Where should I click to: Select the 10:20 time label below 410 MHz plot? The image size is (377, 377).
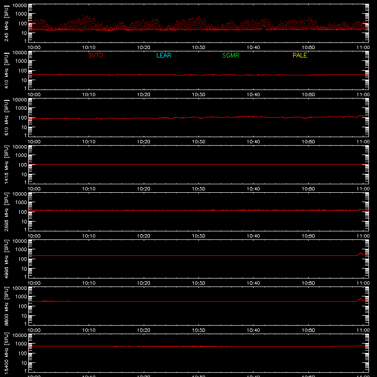coord(144,95)
